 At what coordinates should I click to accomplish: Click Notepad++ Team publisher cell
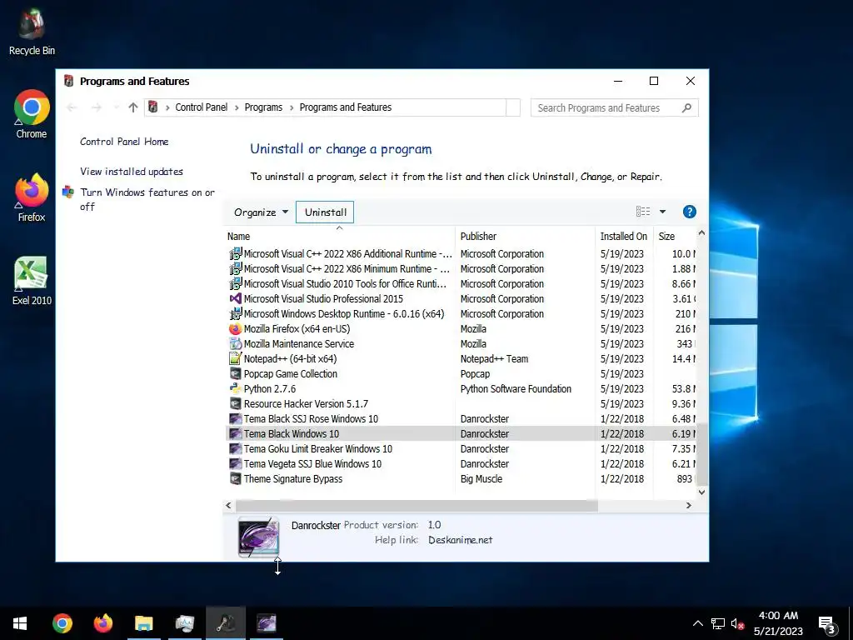pyautogui.click(x=494, y=359)
